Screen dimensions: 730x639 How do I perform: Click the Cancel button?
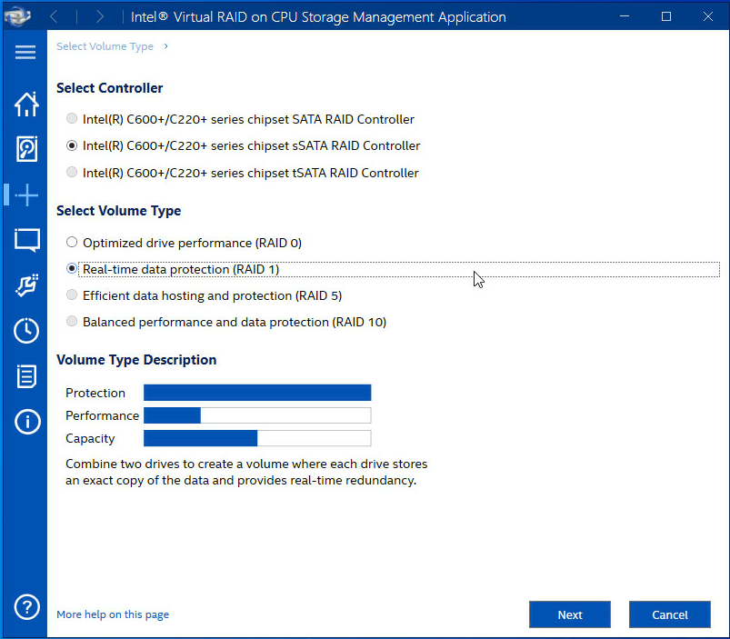coord(669,614)
